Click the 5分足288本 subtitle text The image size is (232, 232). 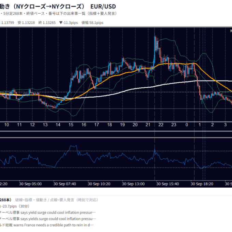click(x=13, y=14)
